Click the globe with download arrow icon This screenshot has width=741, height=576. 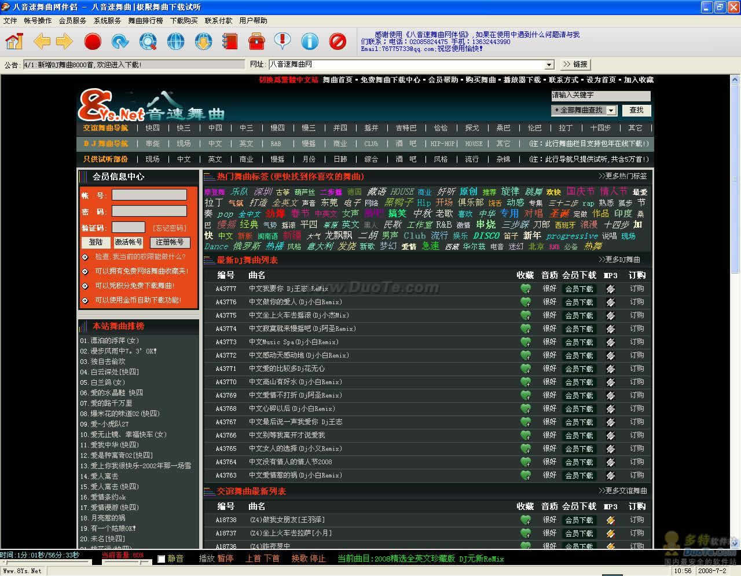pyautogui.click(x=204, y=41)
